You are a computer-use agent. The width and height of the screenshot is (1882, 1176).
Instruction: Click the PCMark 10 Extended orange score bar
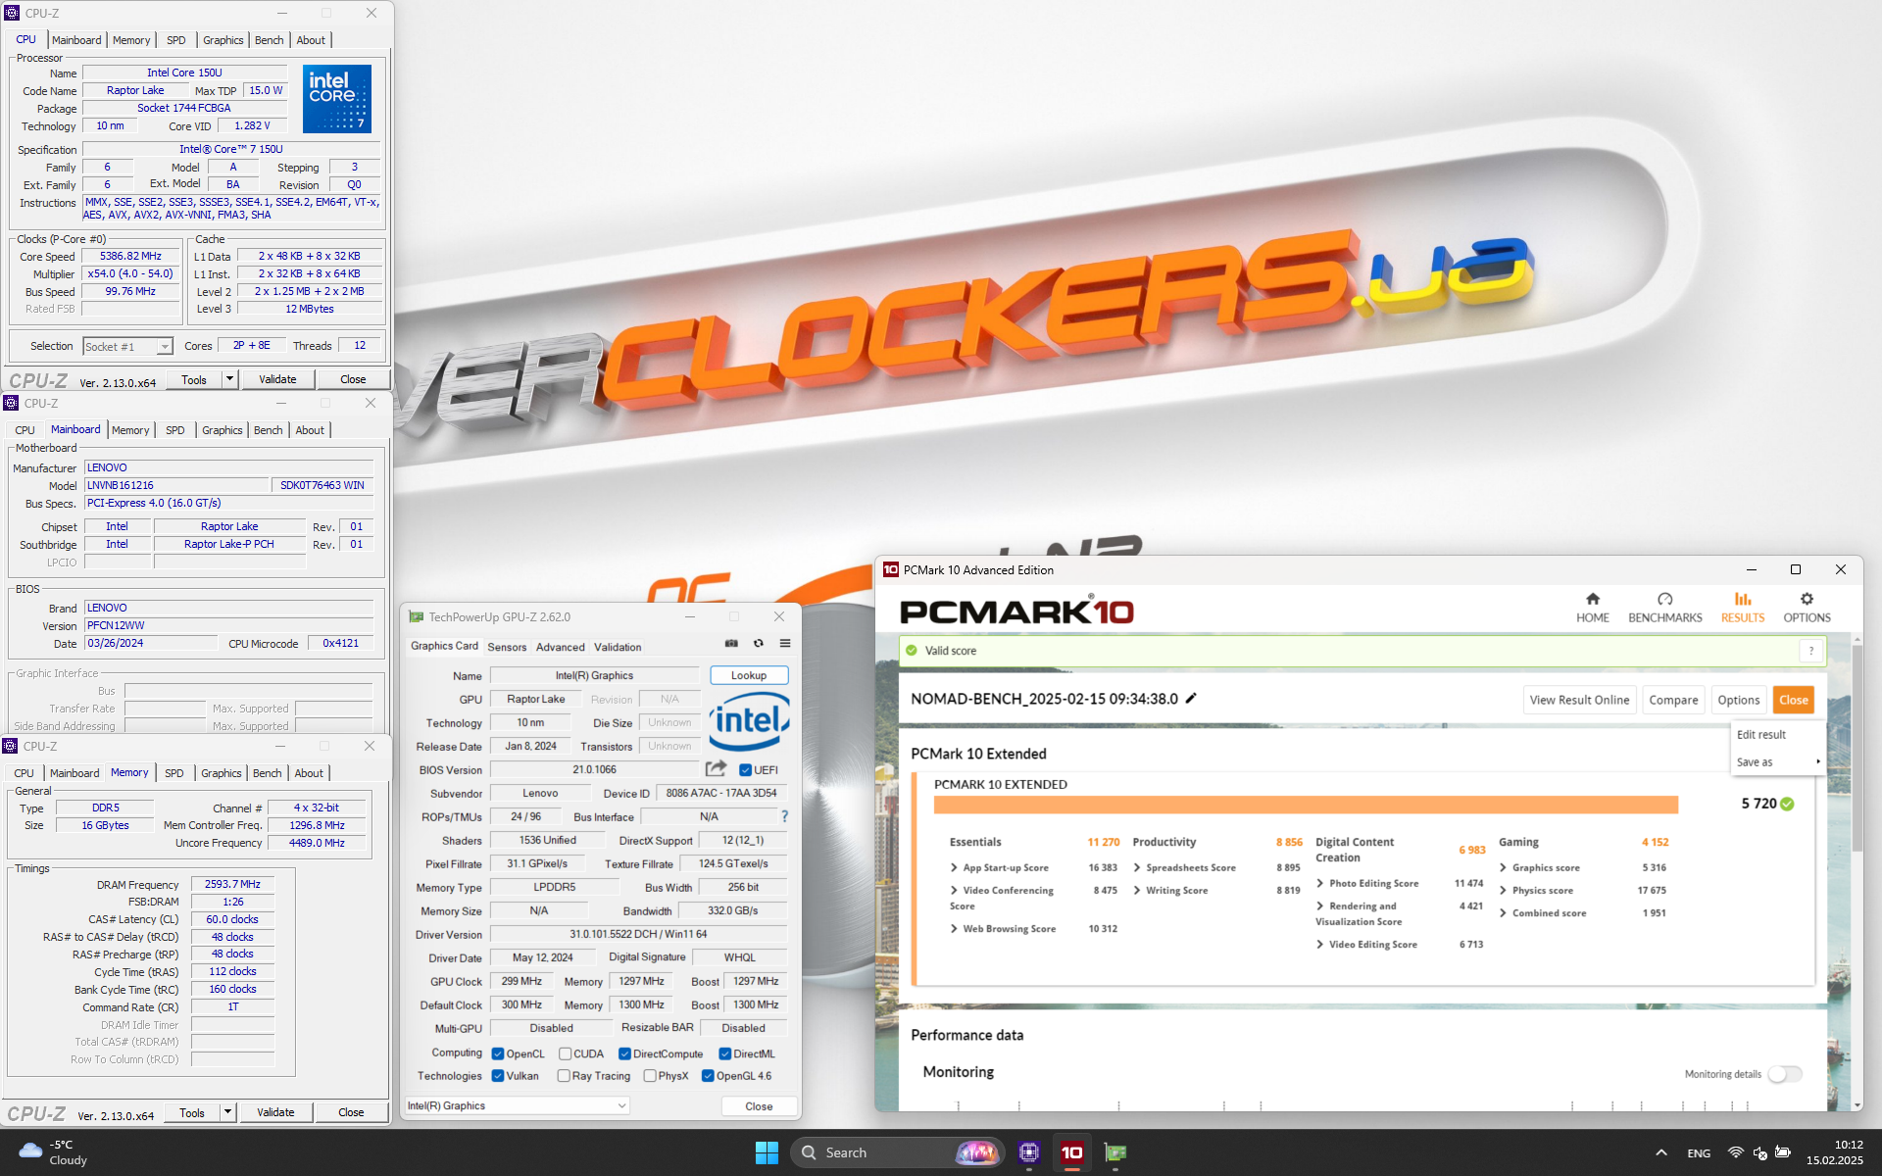[x=1306, y=805]
